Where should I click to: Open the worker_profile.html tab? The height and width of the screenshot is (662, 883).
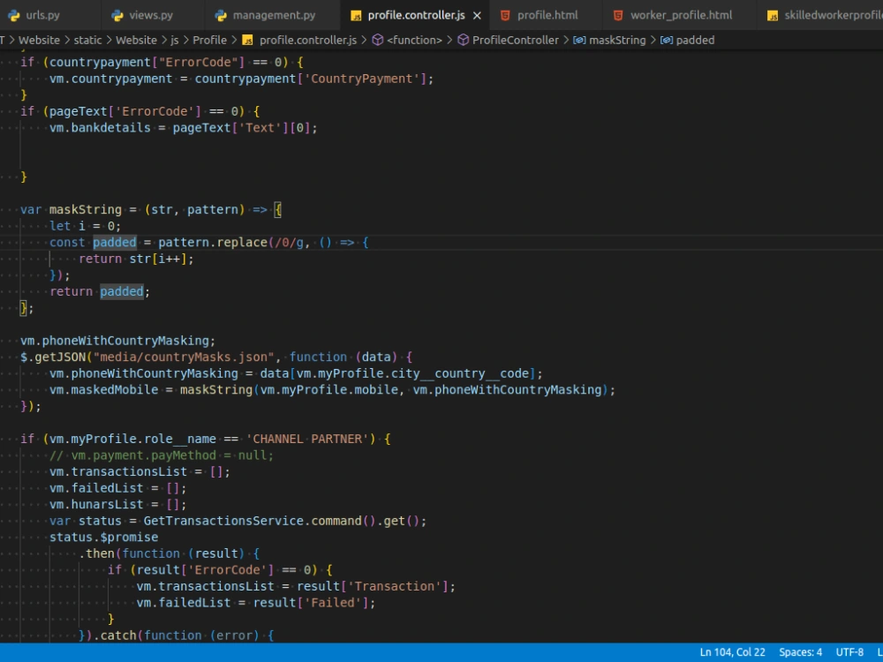click(x=681, y=15)
